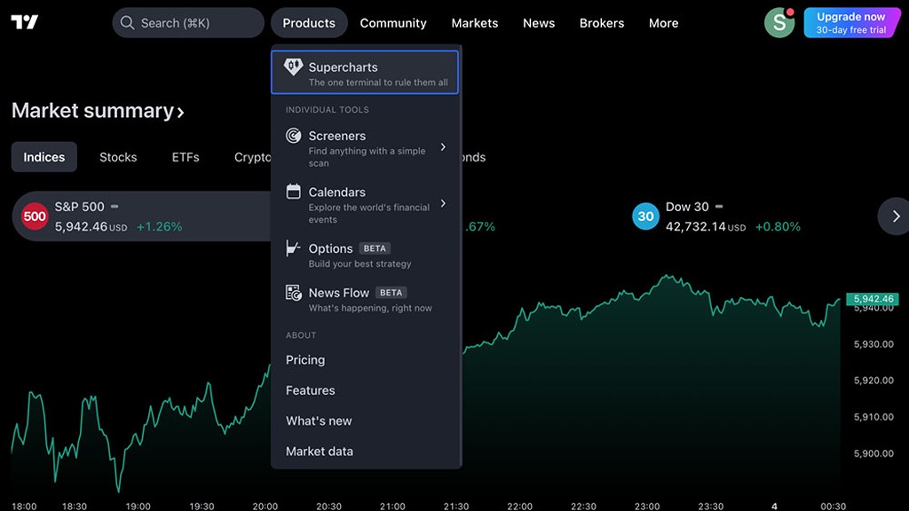Select the Dow 30 index card
Image resolution: width=909 pixels, height=511 pixels.
(716, 216)
